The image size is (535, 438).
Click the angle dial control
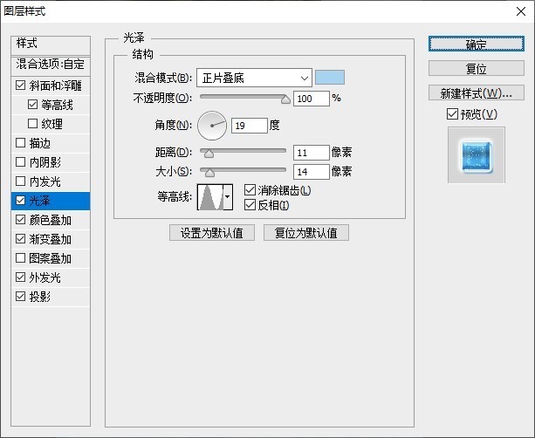point(211,126)
